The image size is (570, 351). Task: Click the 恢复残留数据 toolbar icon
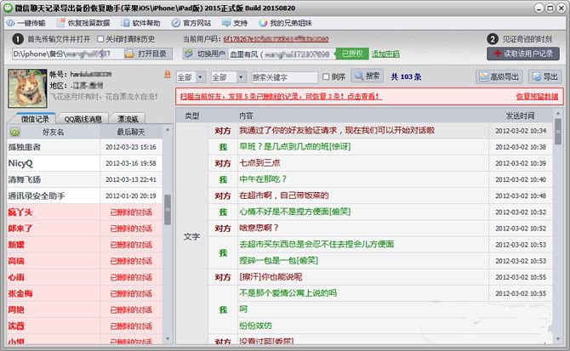coord(61,23)
